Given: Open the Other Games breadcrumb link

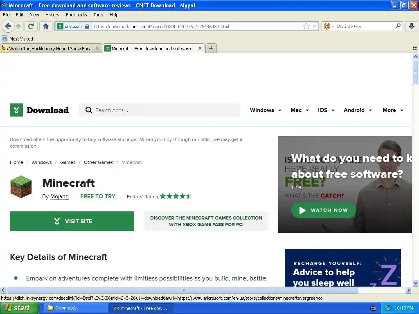Looking at the screenshot, I should point(99,162).
